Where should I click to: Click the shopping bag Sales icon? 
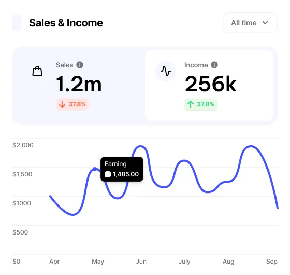tap(37, 71)
